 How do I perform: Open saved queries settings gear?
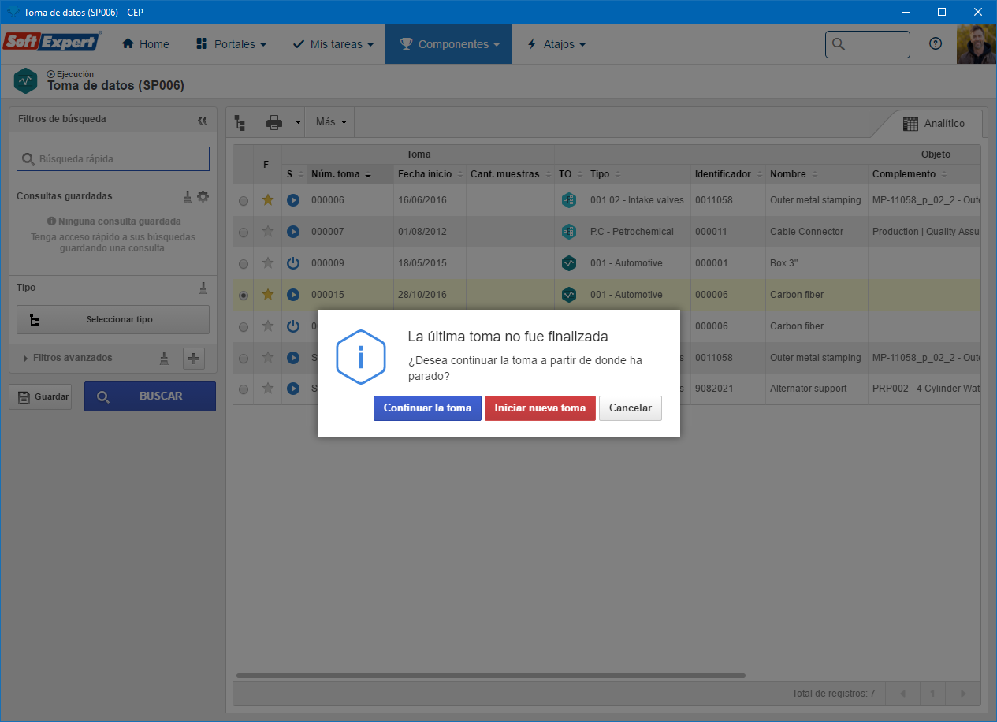(203, 196)
